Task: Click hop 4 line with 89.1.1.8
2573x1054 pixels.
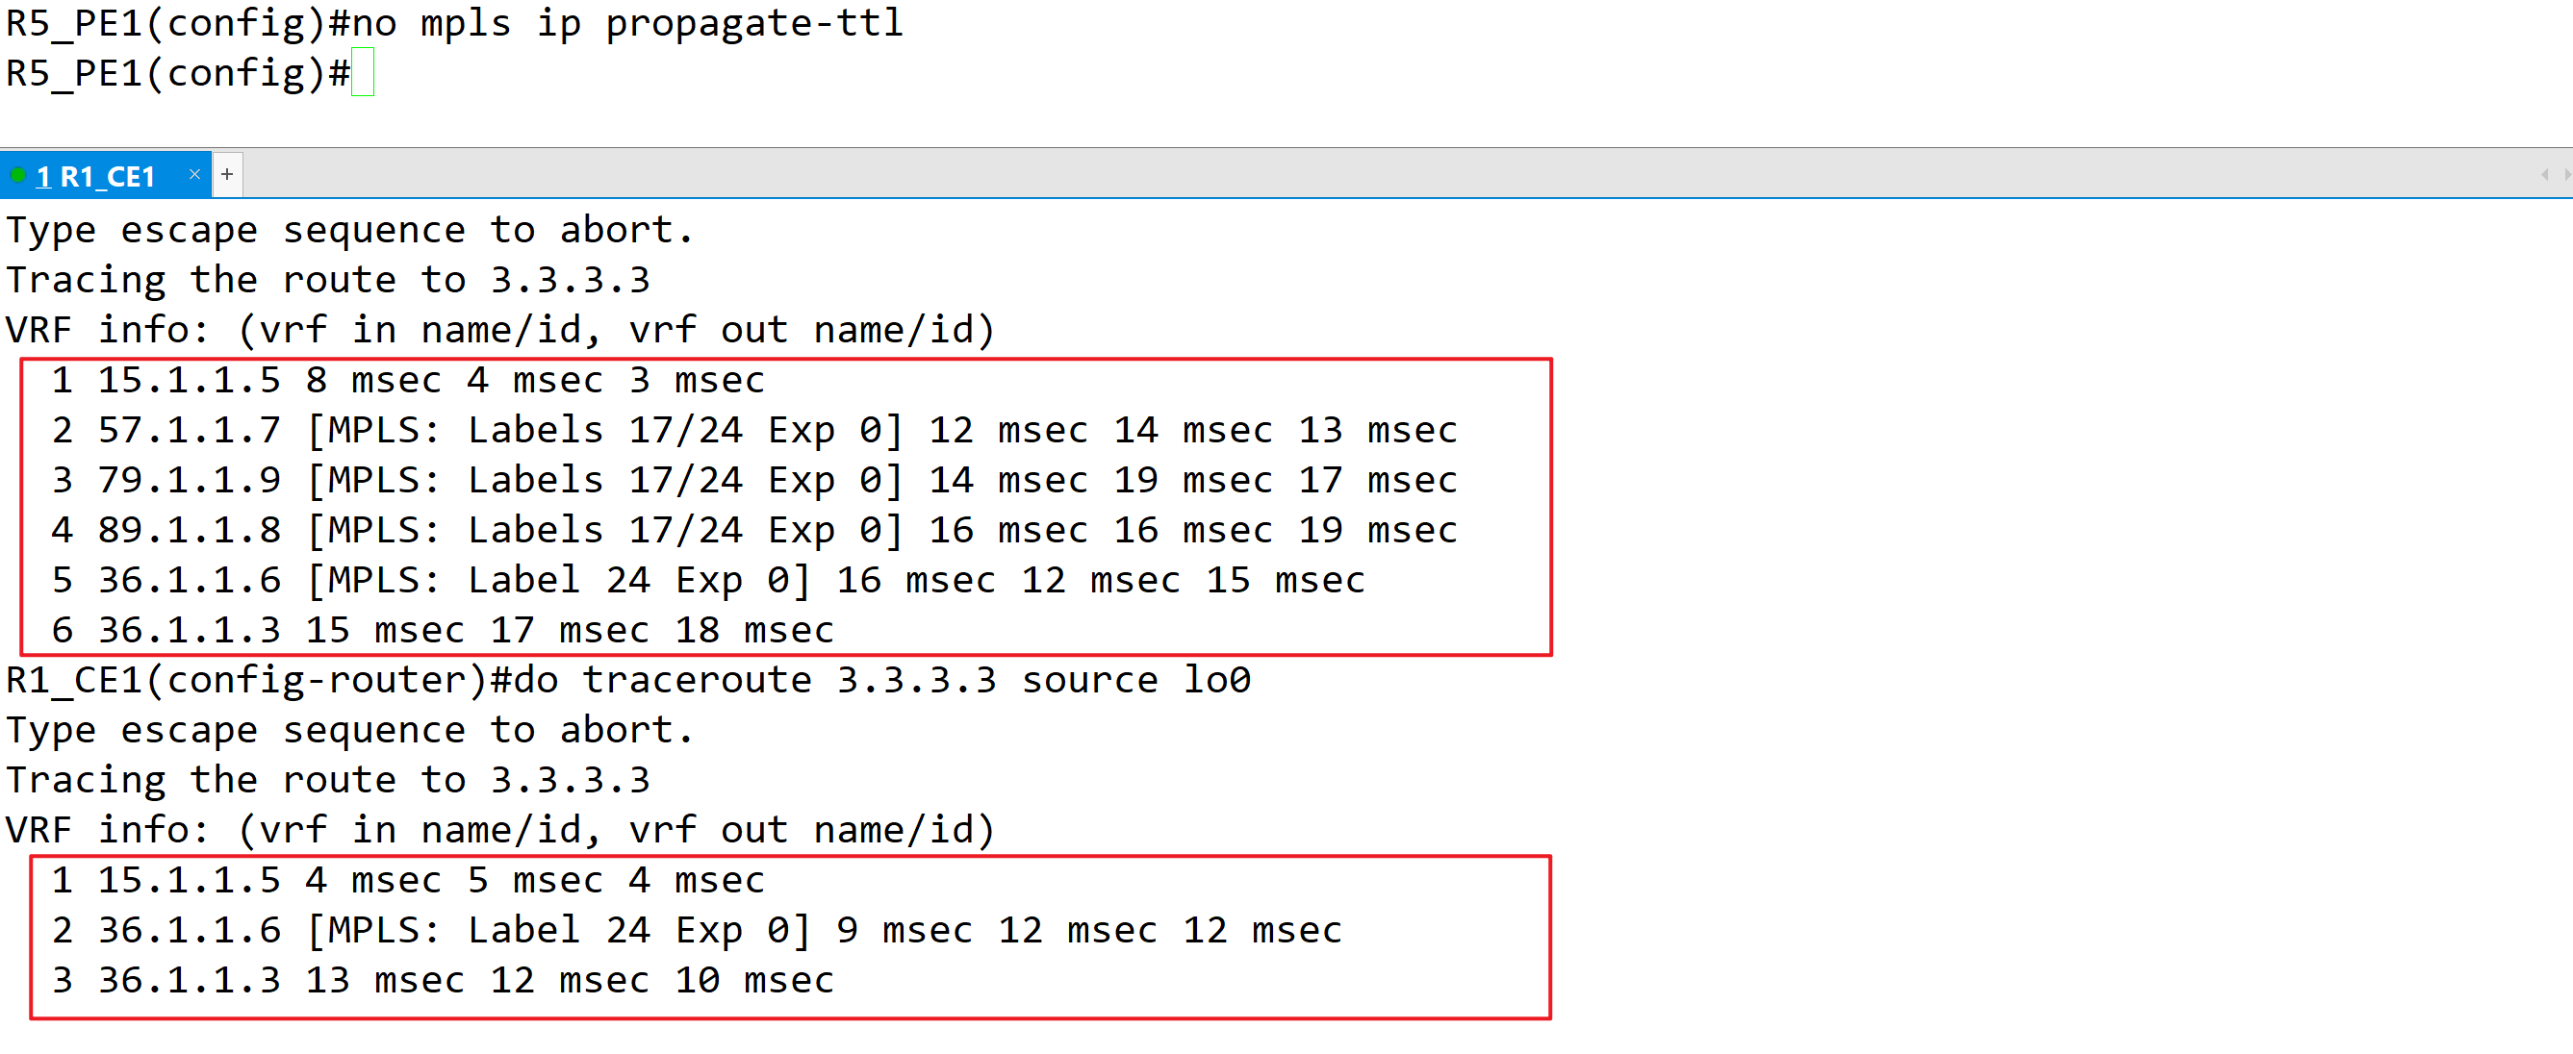Action: tap(754, 530)
